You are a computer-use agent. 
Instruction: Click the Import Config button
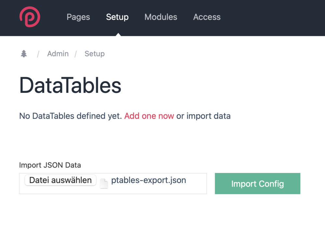[x=257, y=184]
